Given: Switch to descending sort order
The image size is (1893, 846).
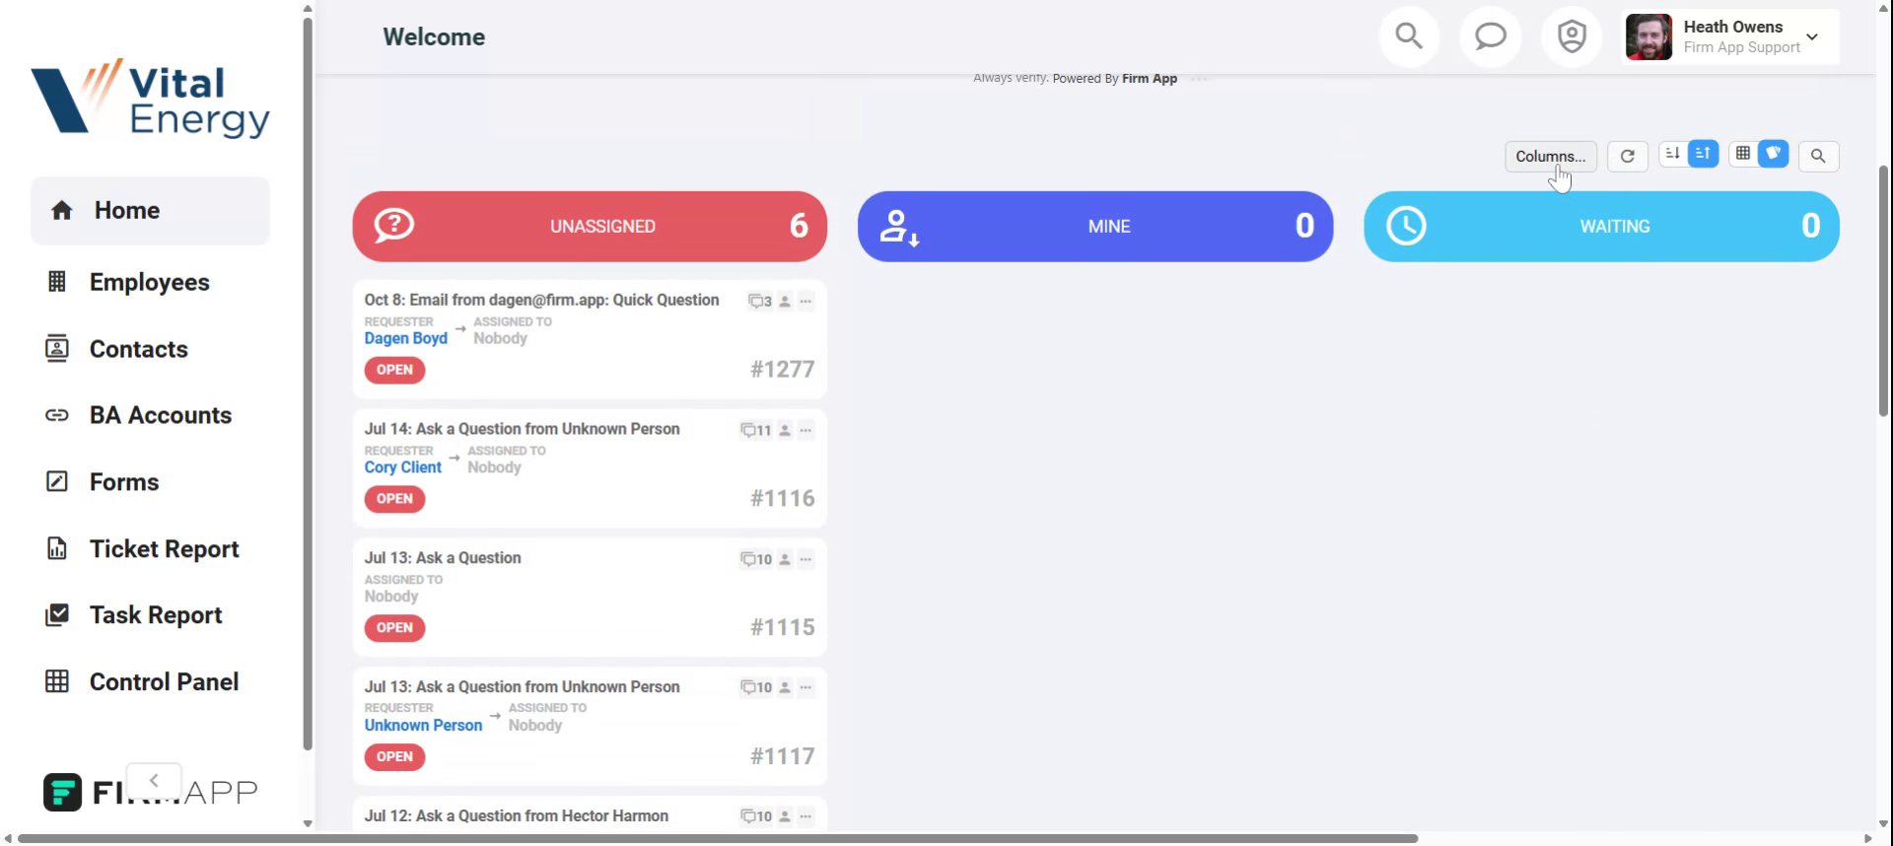Looking at the screenshot, I should (1672, 154).
